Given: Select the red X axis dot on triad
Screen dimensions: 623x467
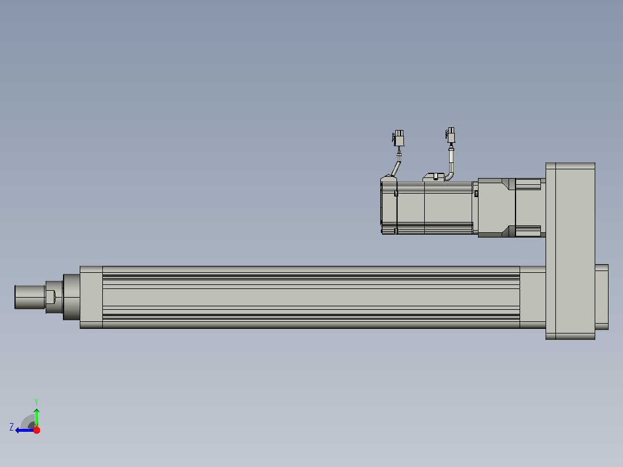Looking at the screenshot, I should pos(36,430).
